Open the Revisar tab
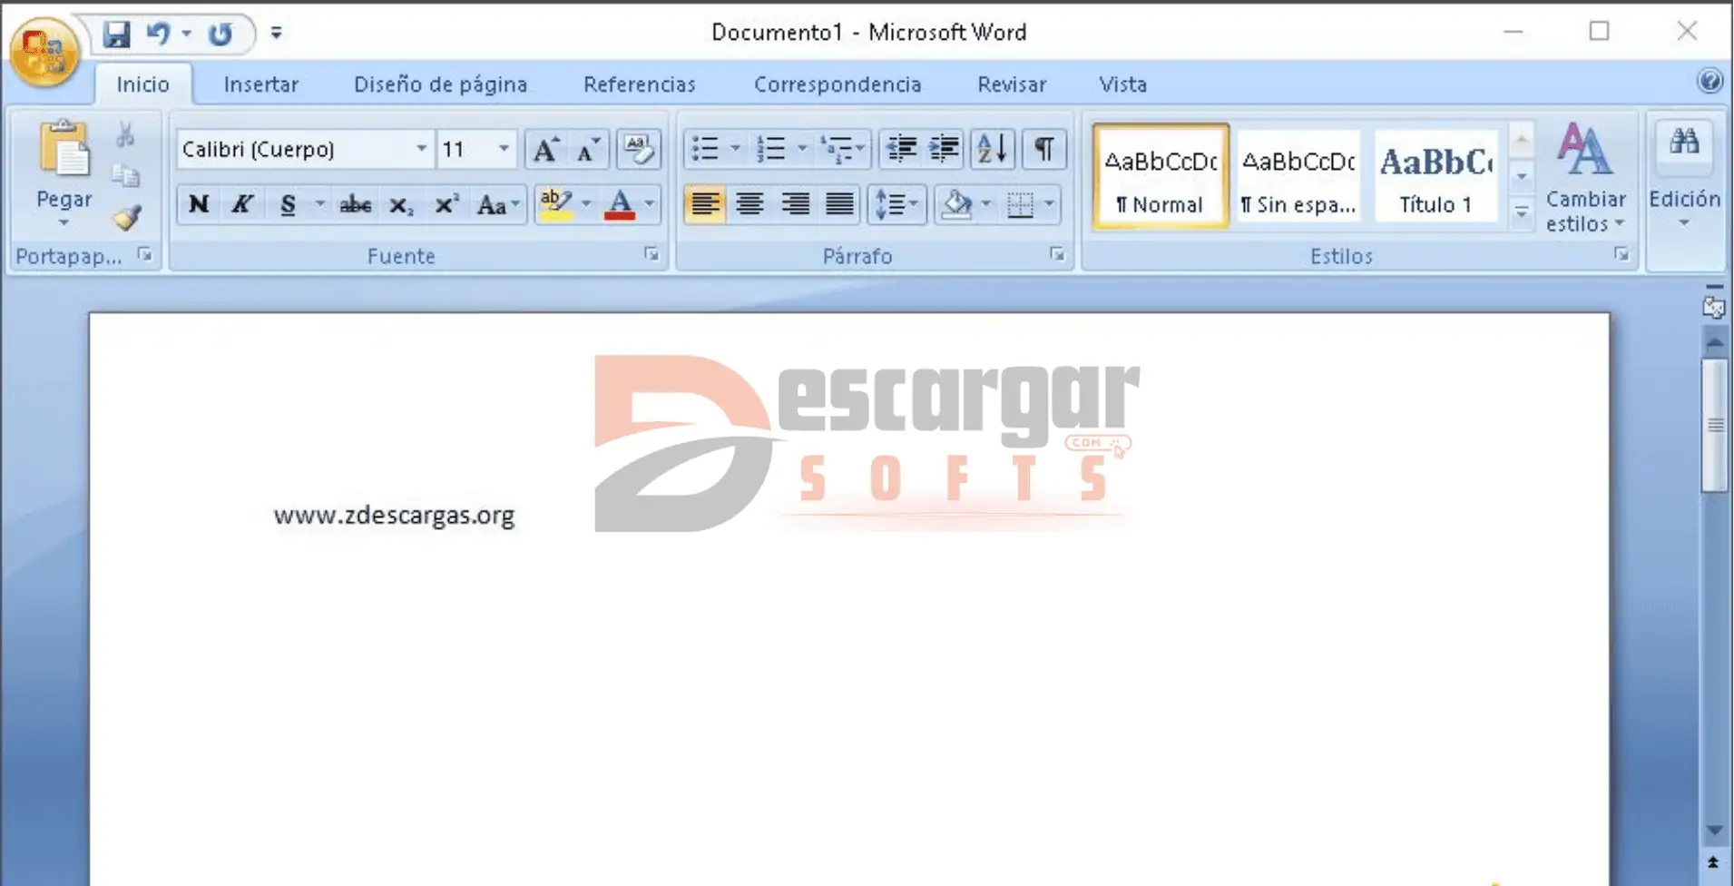 (x=1011, y=84)
